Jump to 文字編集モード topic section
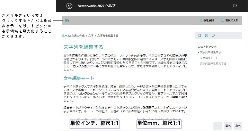The image size is (248, 131). pyautogui.click(x=209, y=58)
